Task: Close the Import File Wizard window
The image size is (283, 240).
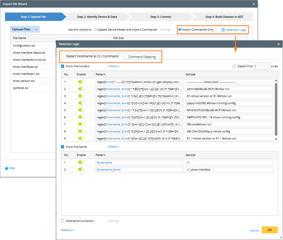Action: click(x=254, y=4)
